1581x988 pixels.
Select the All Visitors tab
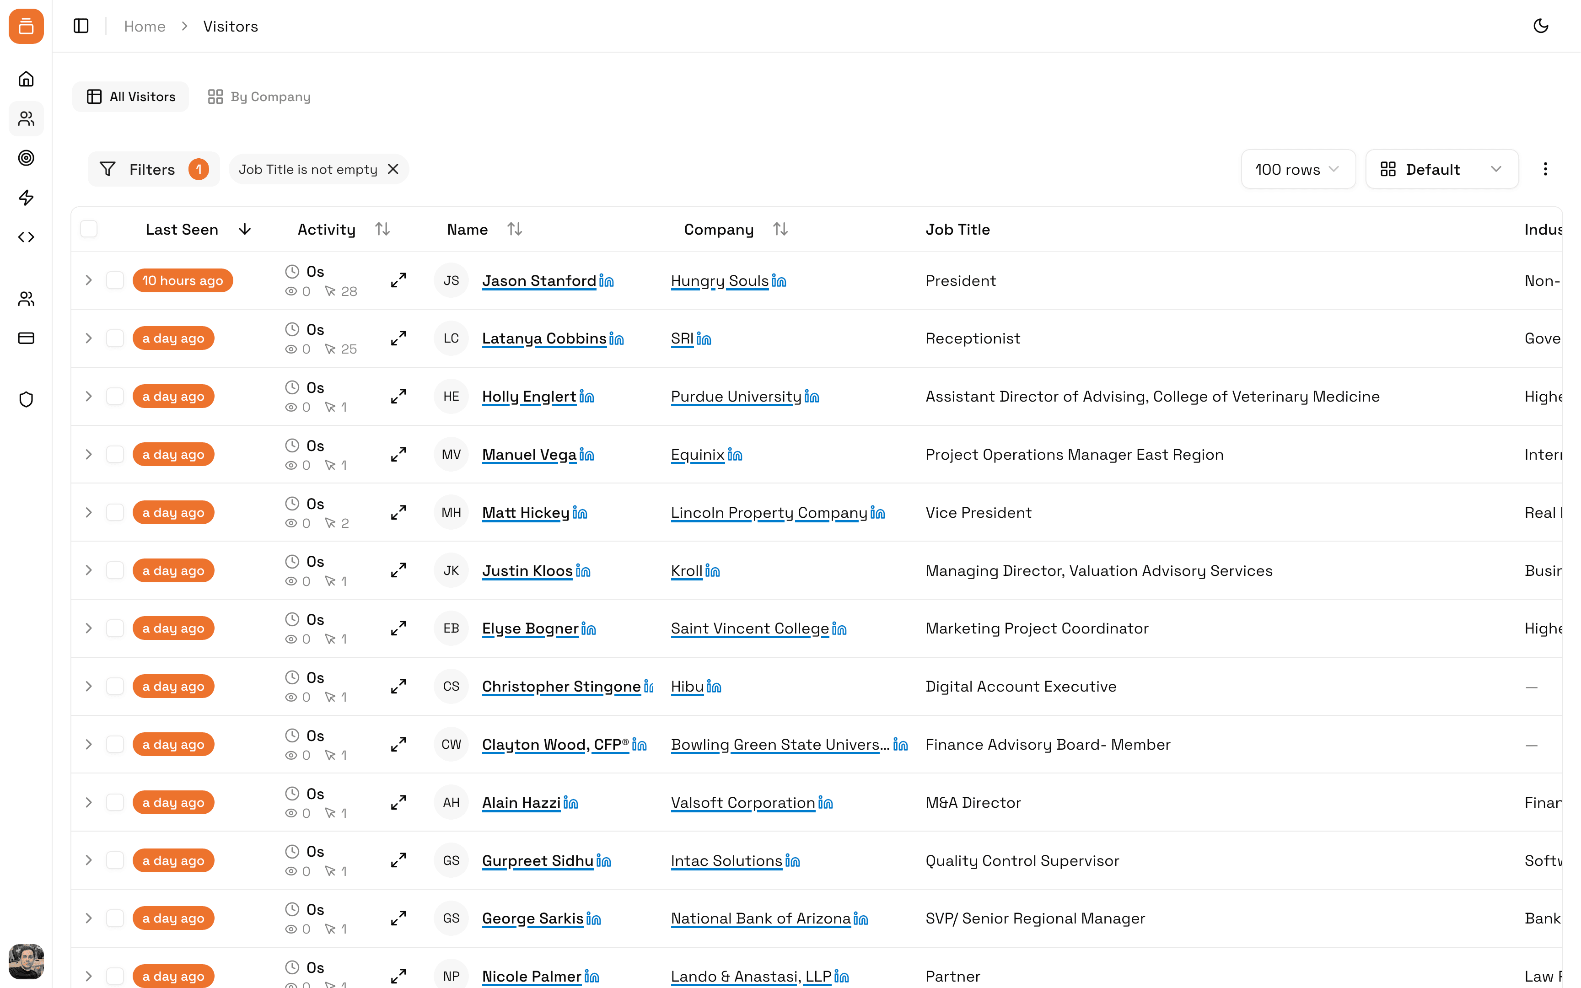pyautogui.click(x=131, y=97)
